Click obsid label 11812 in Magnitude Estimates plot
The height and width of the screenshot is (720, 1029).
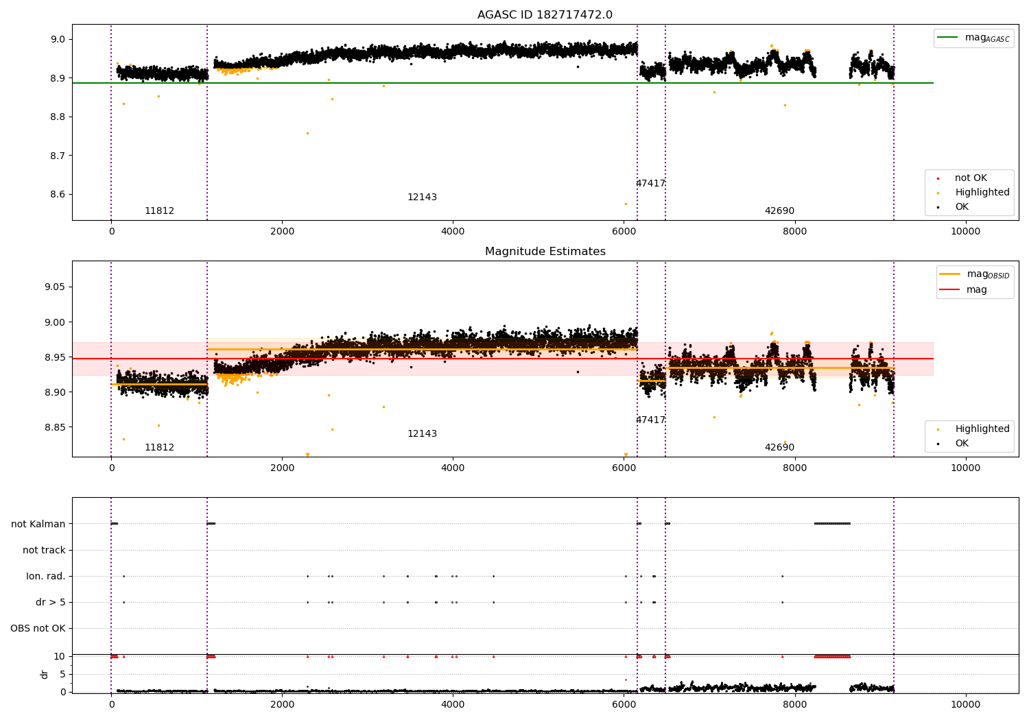click(159, 448)
